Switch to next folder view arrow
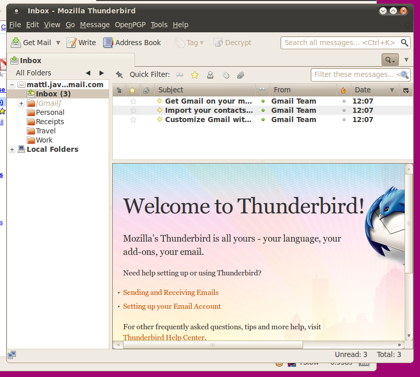The image size is (420, 377). [102, 73]
